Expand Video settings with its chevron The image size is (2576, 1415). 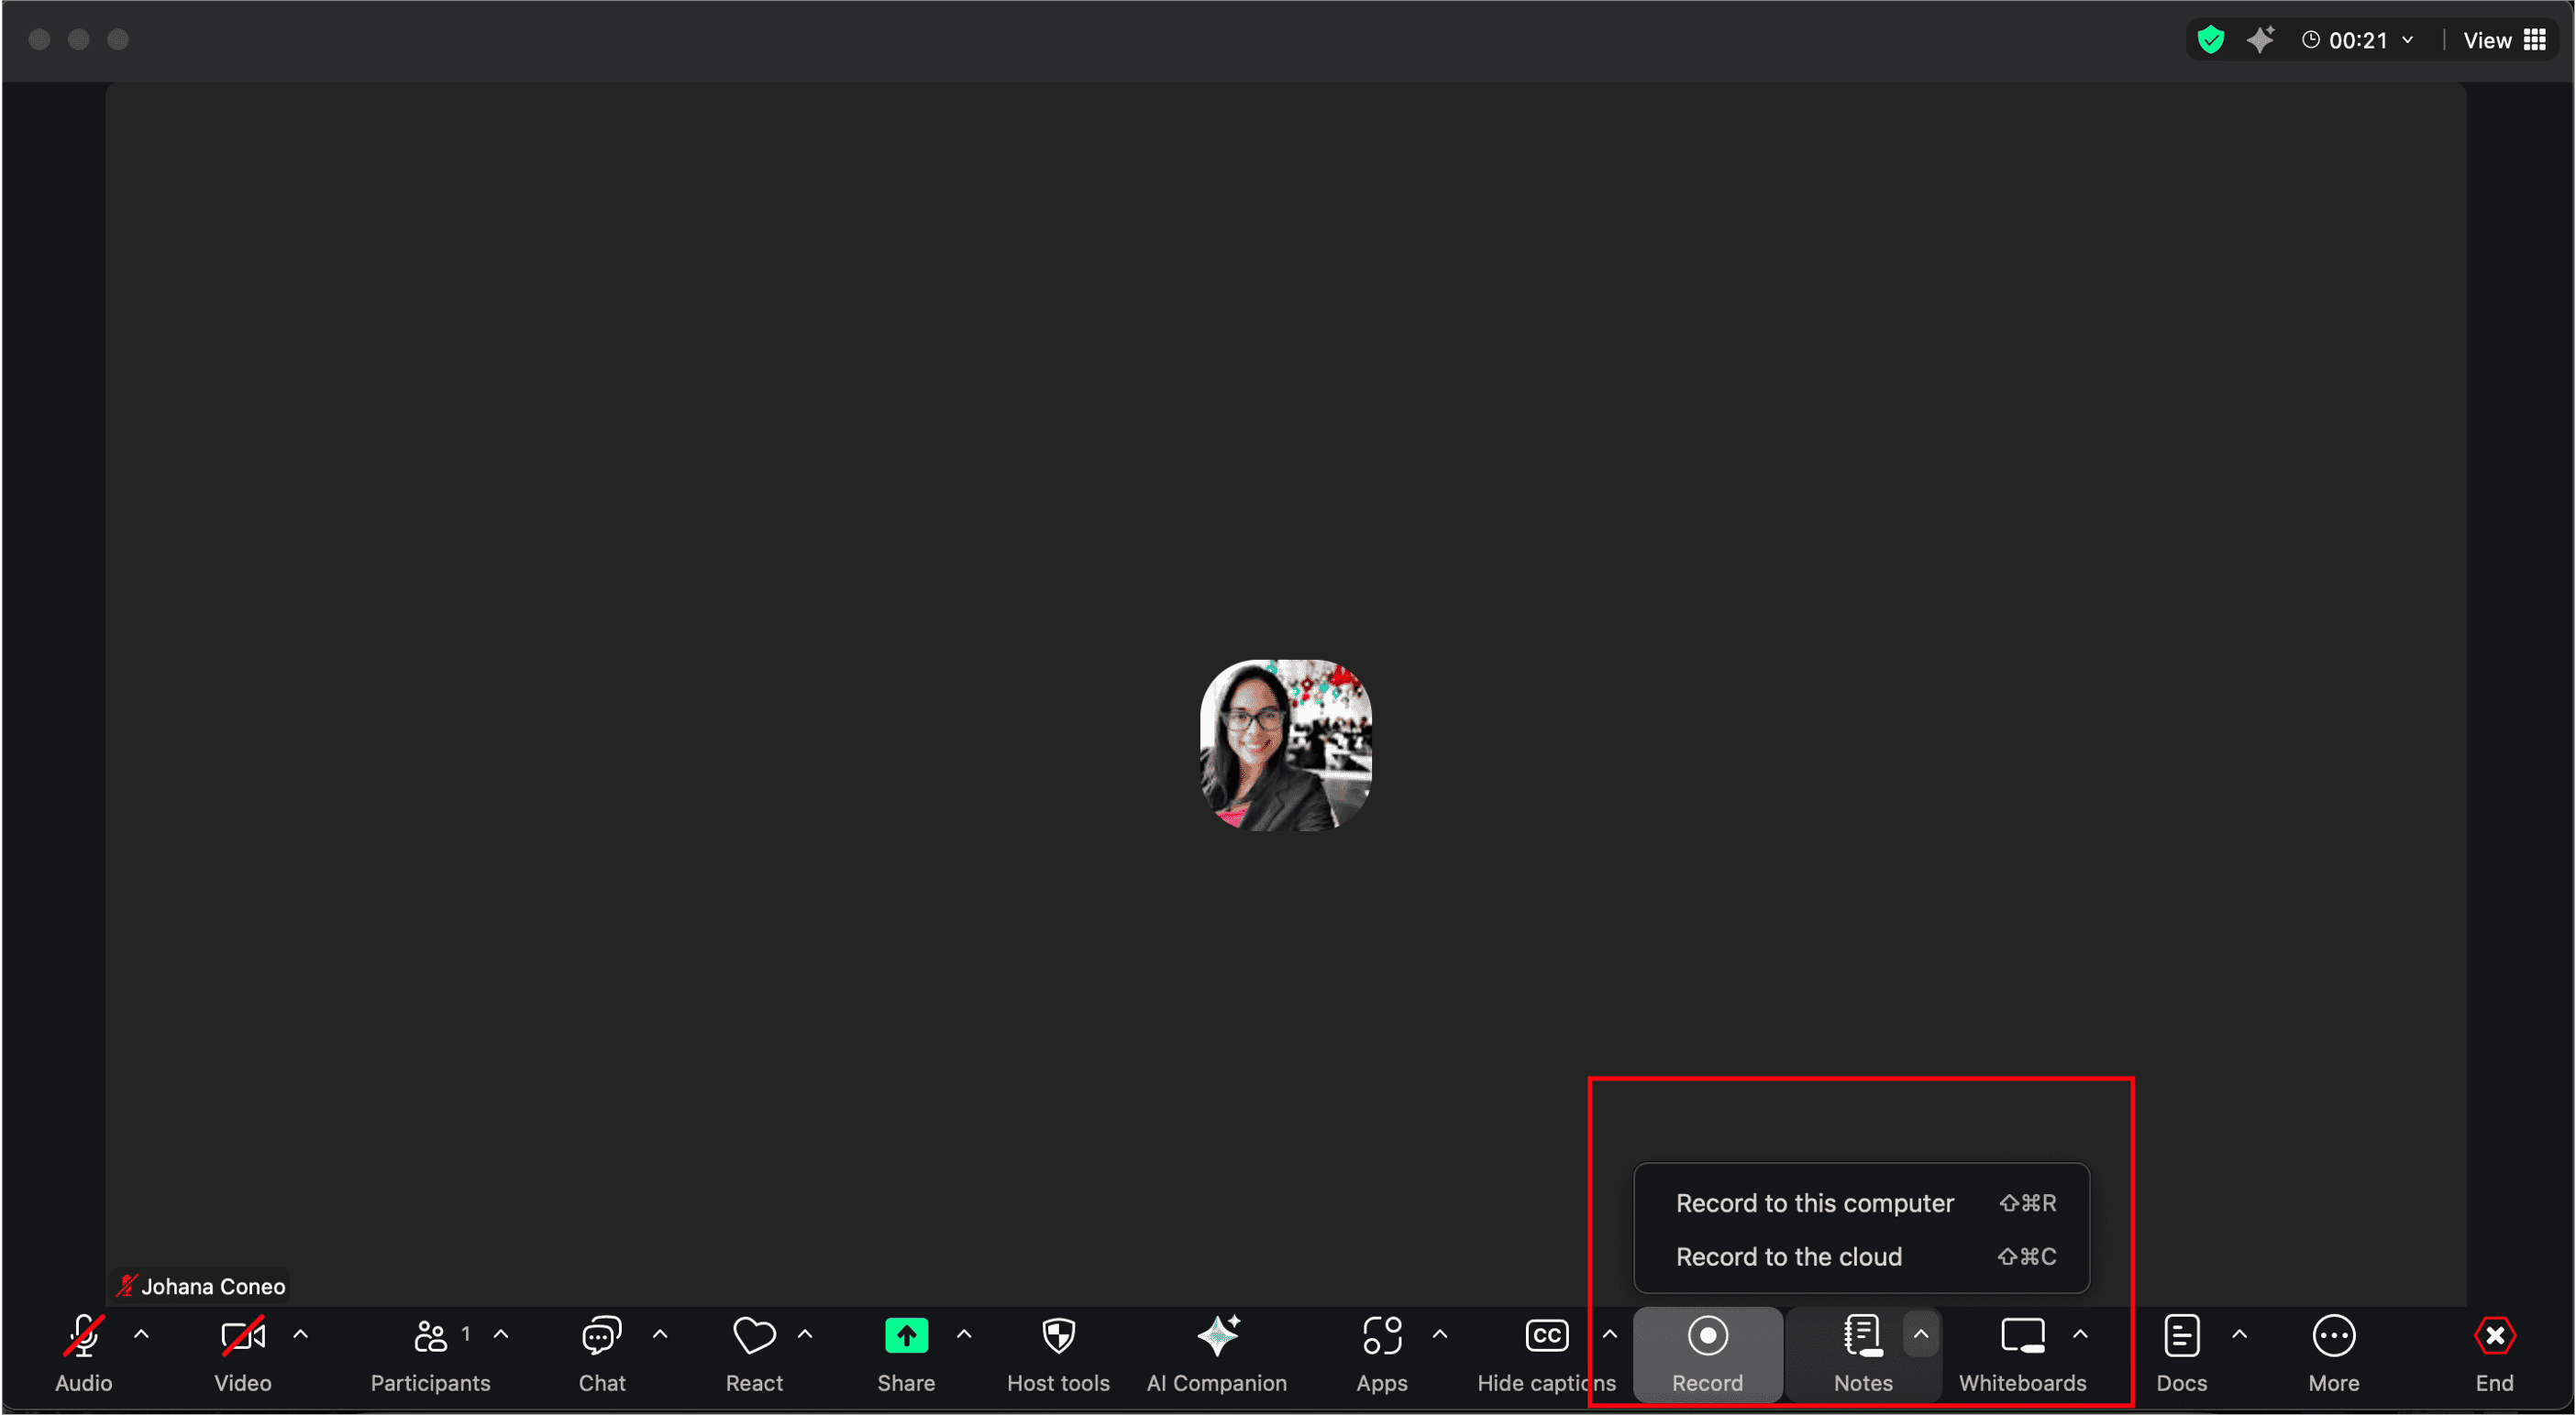coord(301,1335)
